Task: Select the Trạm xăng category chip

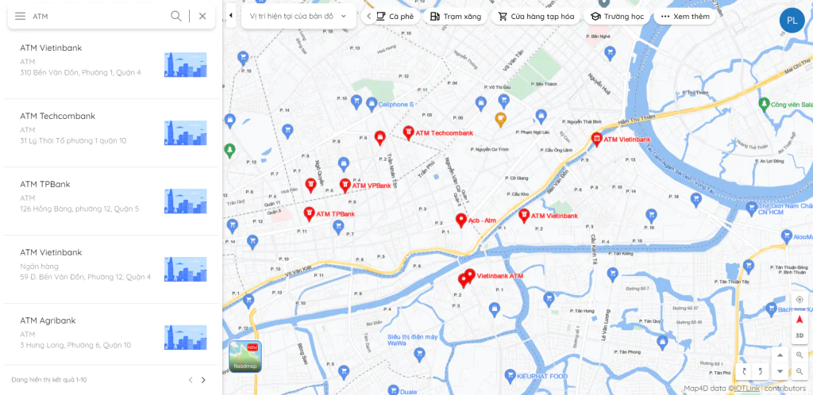Action: coord(456,16)
